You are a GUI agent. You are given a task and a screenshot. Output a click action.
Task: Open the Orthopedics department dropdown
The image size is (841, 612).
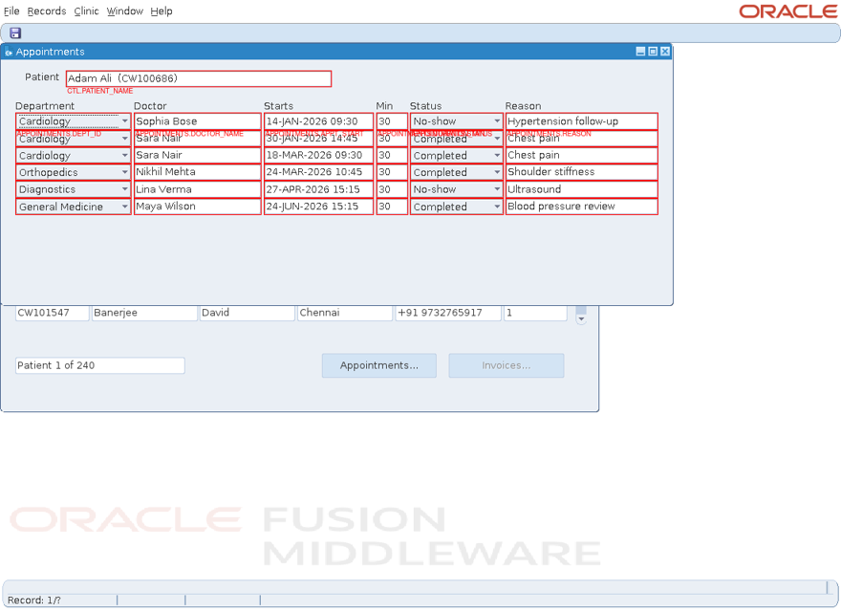[124, 172]
